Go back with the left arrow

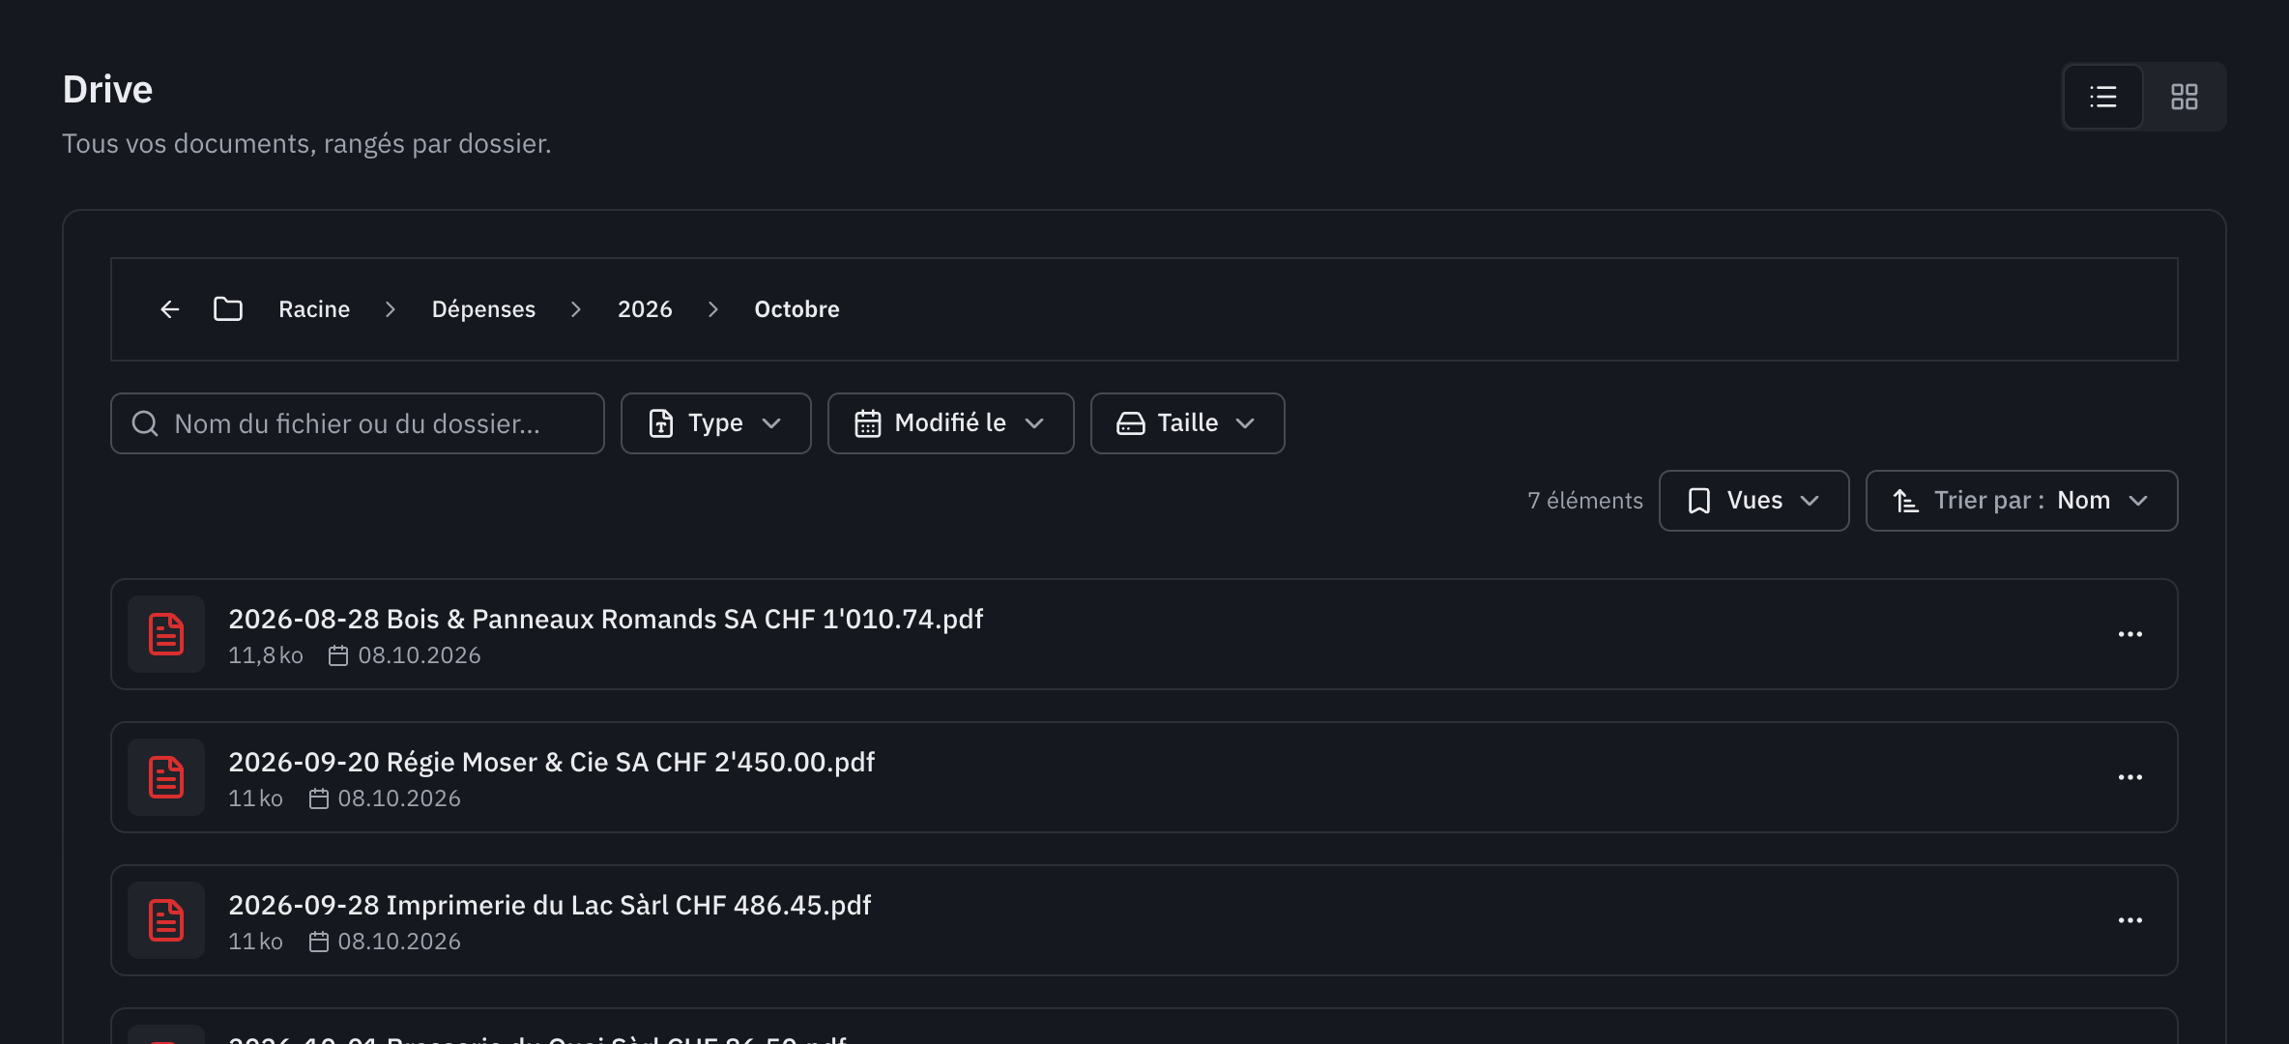click(x=170, y=309)
